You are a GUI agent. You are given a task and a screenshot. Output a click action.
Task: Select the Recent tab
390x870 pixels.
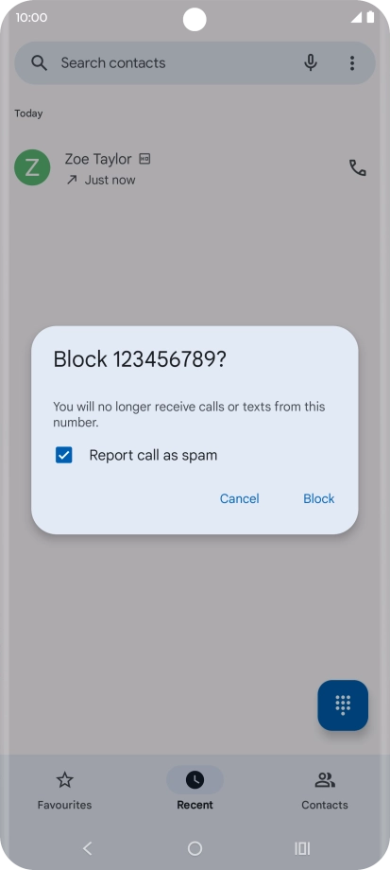pyautogui.click(x=195, y=791)
